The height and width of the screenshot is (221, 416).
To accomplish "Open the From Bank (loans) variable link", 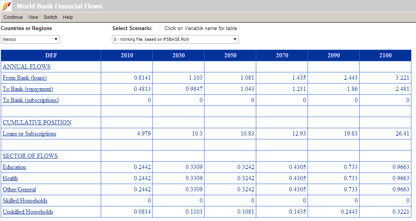I will (25, 78).
